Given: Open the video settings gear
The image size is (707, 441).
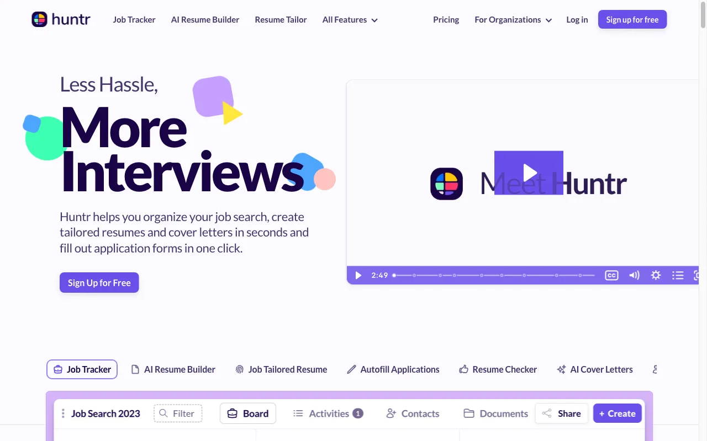Looking at the screenshot, I should (656, 275).
